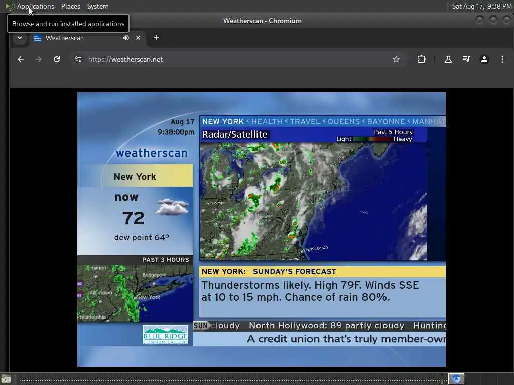Image resolution: width=514 pixels, height=385 pixels.
Task: Open a new tab with plus button
Action: (x=156, y=38)
